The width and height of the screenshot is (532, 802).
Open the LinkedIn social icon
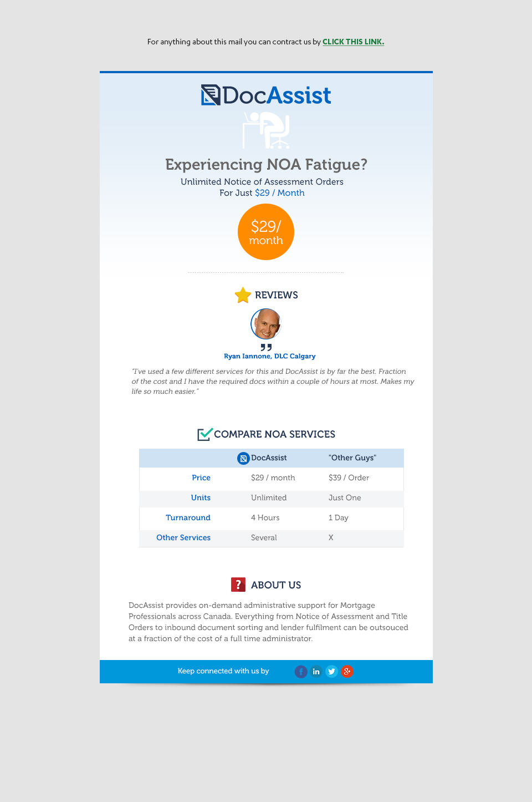pyautogui.click(x=316, y=672)
